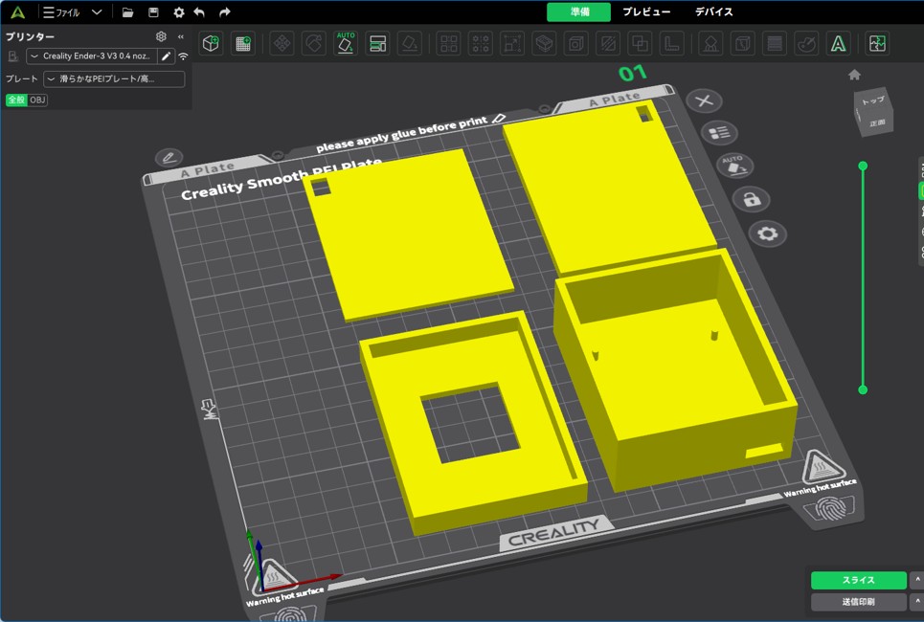924x622 pixels.
Task: Click the 送信印刷 button
Action: pyautogui.click(x=858, y=602)
